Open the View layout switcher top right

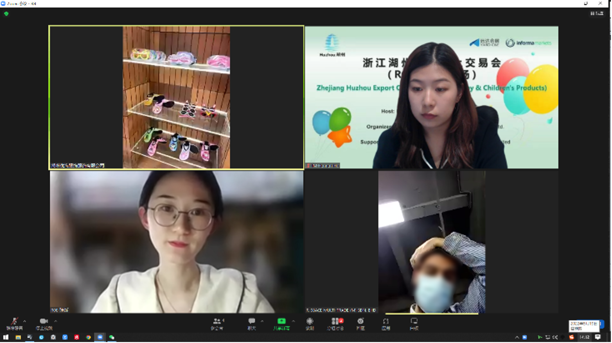[x=597, y=13]
